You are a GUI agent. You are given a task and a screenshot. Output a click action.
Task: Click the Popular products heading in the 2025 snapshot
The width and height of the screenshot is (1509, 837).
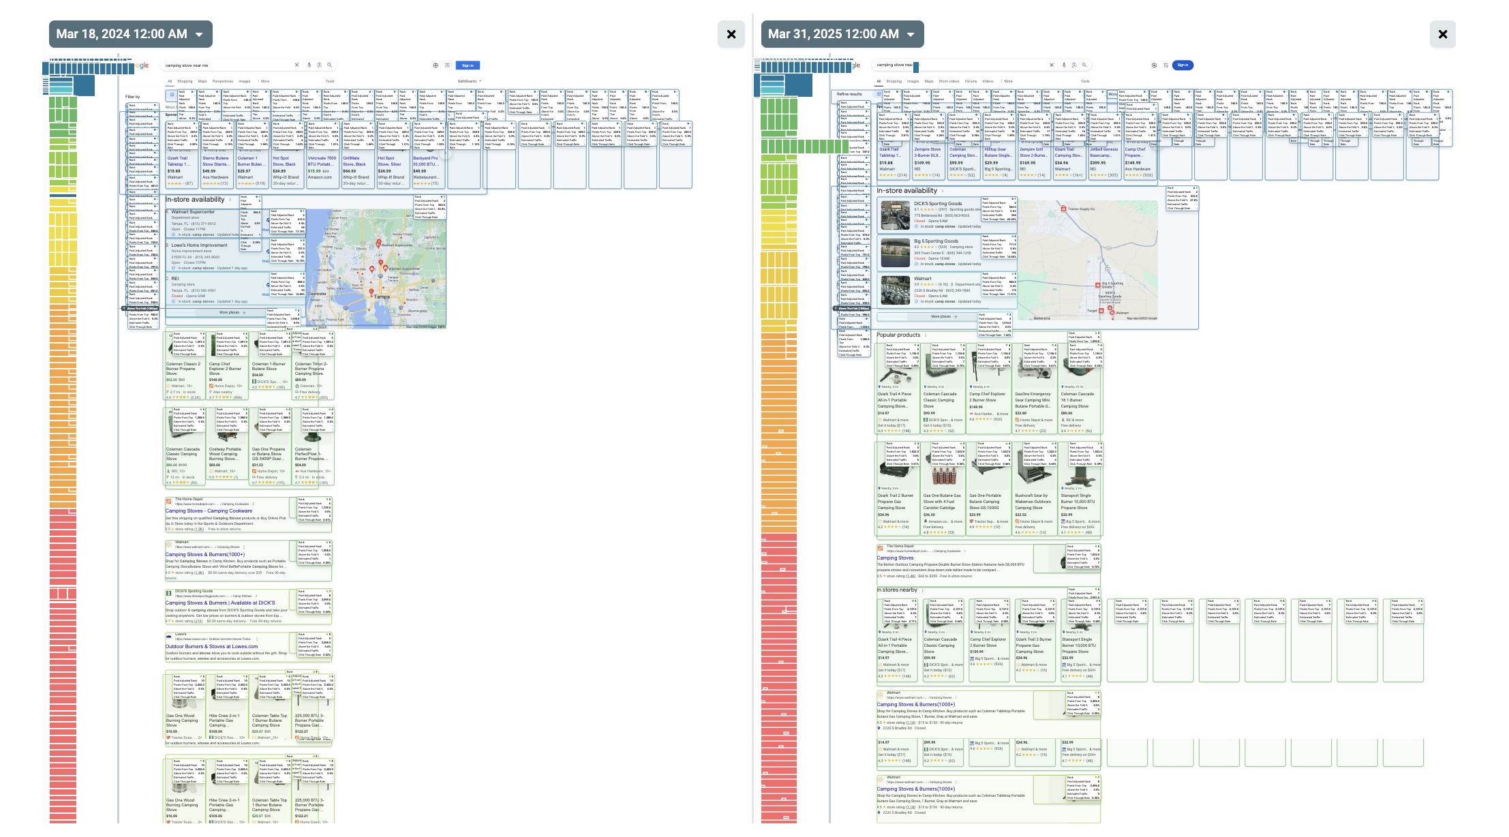click(x=898, y=335)
